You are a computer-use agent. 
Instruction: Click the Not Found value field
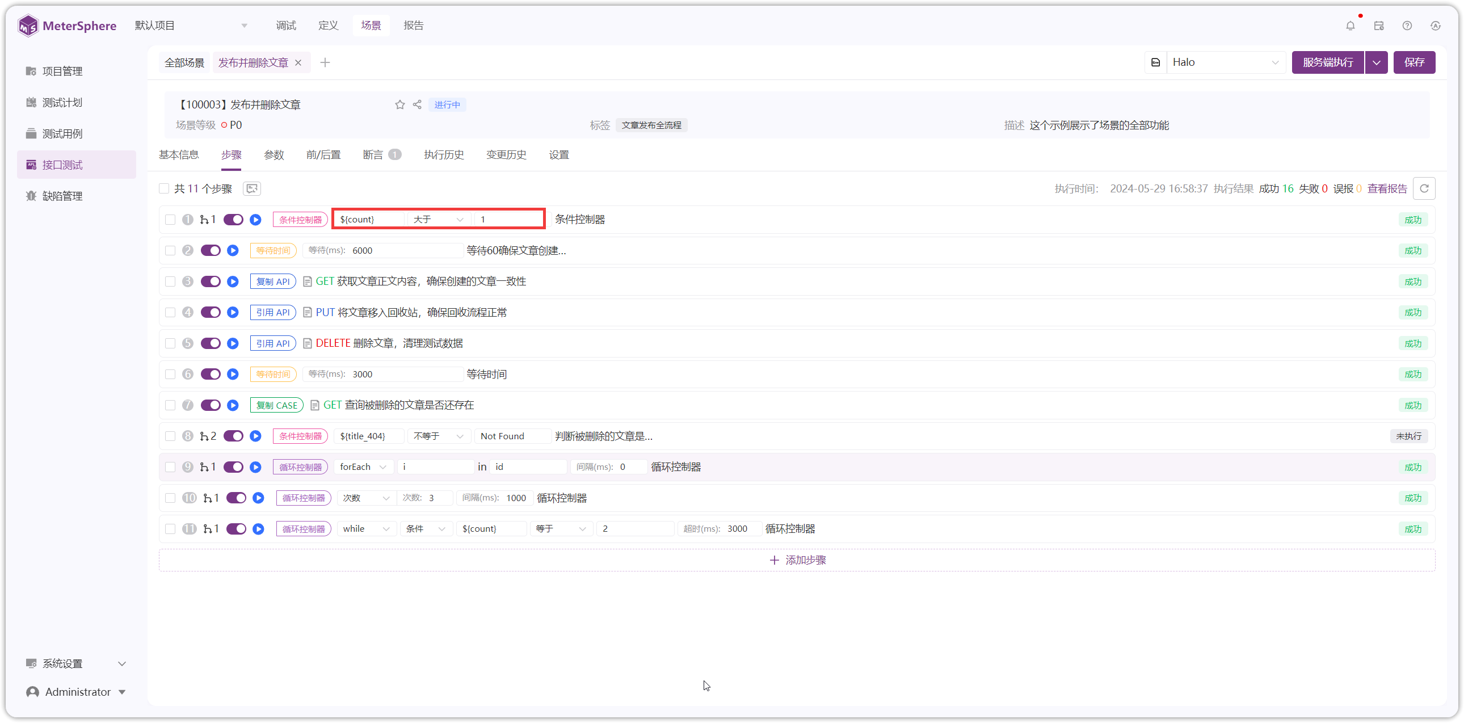[x=514, y=436]
